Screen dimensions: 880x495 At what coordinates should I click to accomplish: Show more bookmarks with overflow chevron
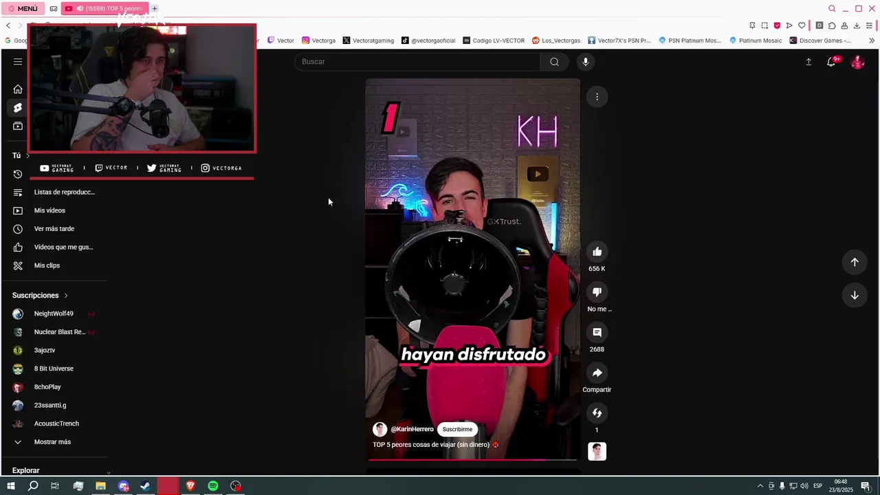(x=872, y=41)
